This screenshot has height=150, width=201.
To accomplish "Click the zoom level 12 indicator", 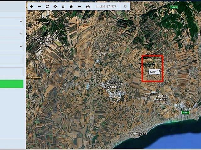I will [x=125, y=6].
